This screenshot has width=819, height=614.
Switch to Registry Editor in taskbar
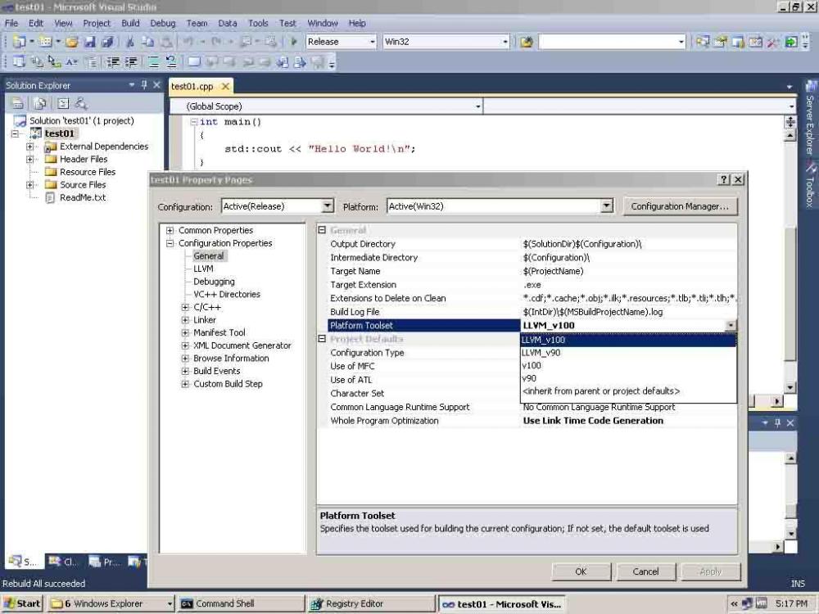coord(354,604)
